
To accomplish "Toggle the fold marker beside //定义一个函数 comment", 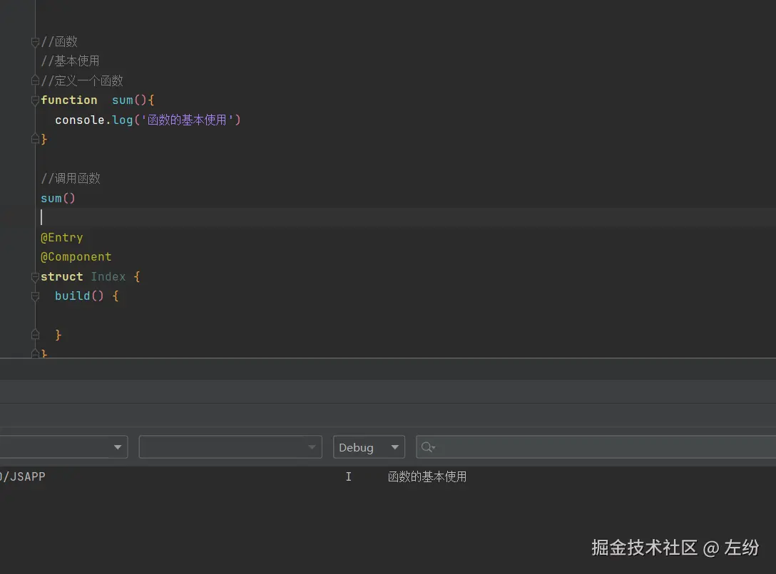I will pyautogui.click(x=35, y=80).
